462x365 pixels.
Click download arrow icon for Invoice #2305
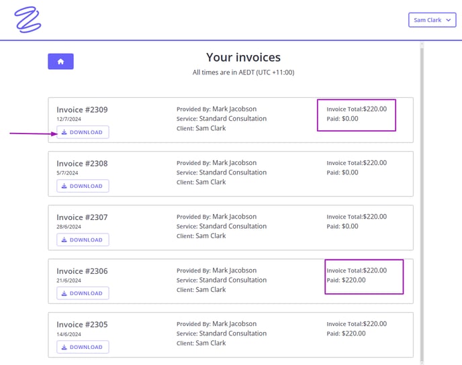coord(64,347)
